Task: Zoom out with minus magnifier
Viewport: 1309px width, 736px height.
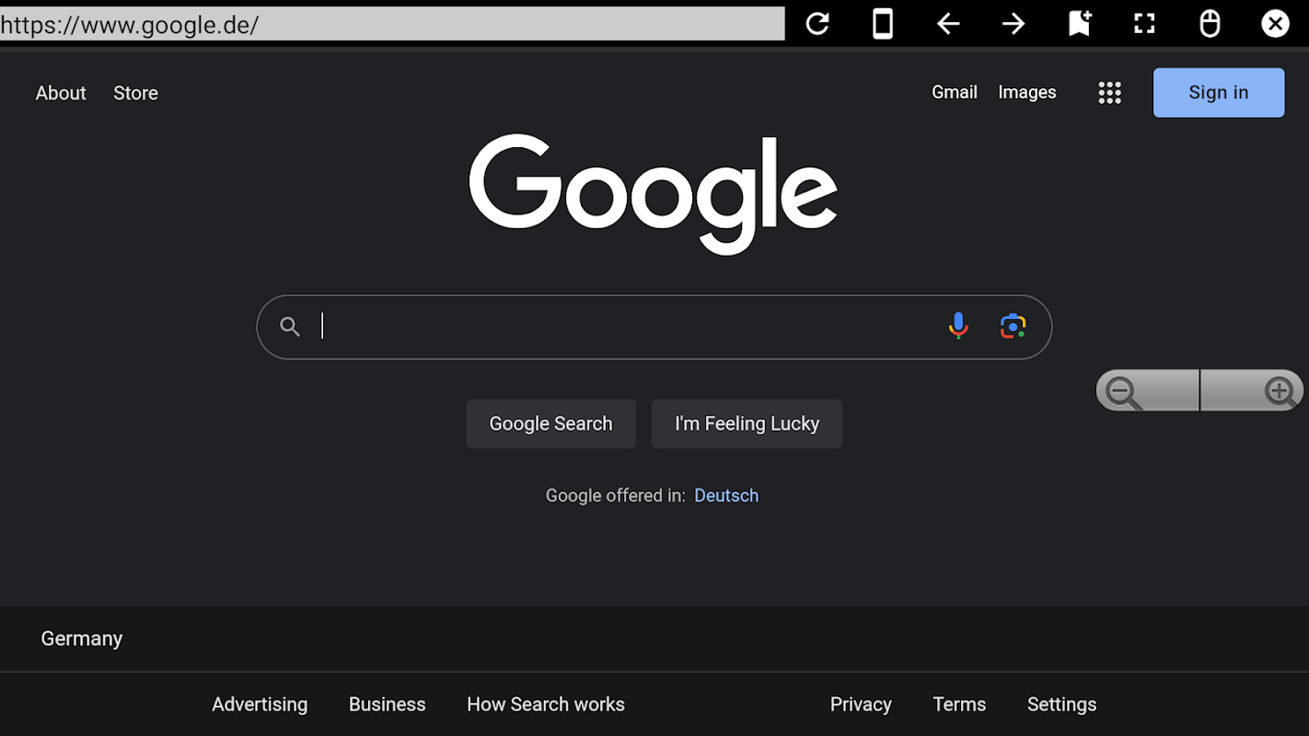Action: pyautogui.click(x=1124, y=393)
